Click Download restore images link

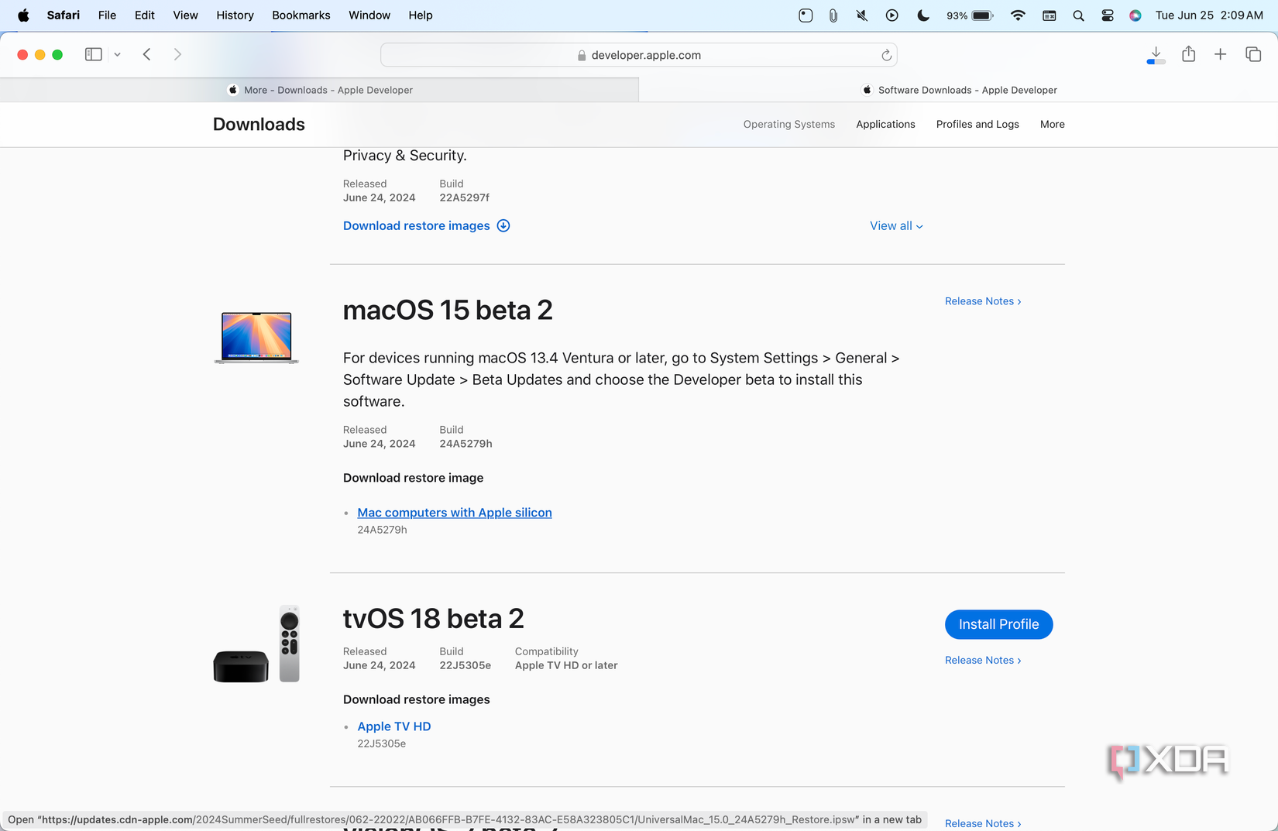coord(416,225)
